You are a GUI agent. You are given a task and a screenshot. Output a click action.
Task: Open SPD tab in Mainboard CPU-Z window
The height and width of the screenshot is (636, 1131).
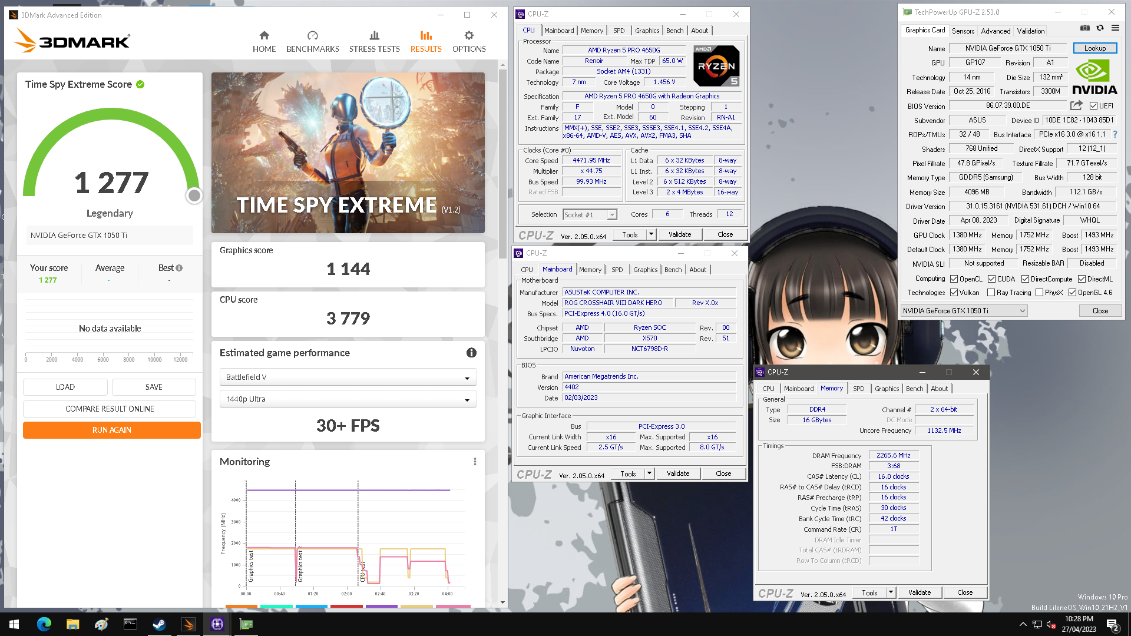coord(617,270)
